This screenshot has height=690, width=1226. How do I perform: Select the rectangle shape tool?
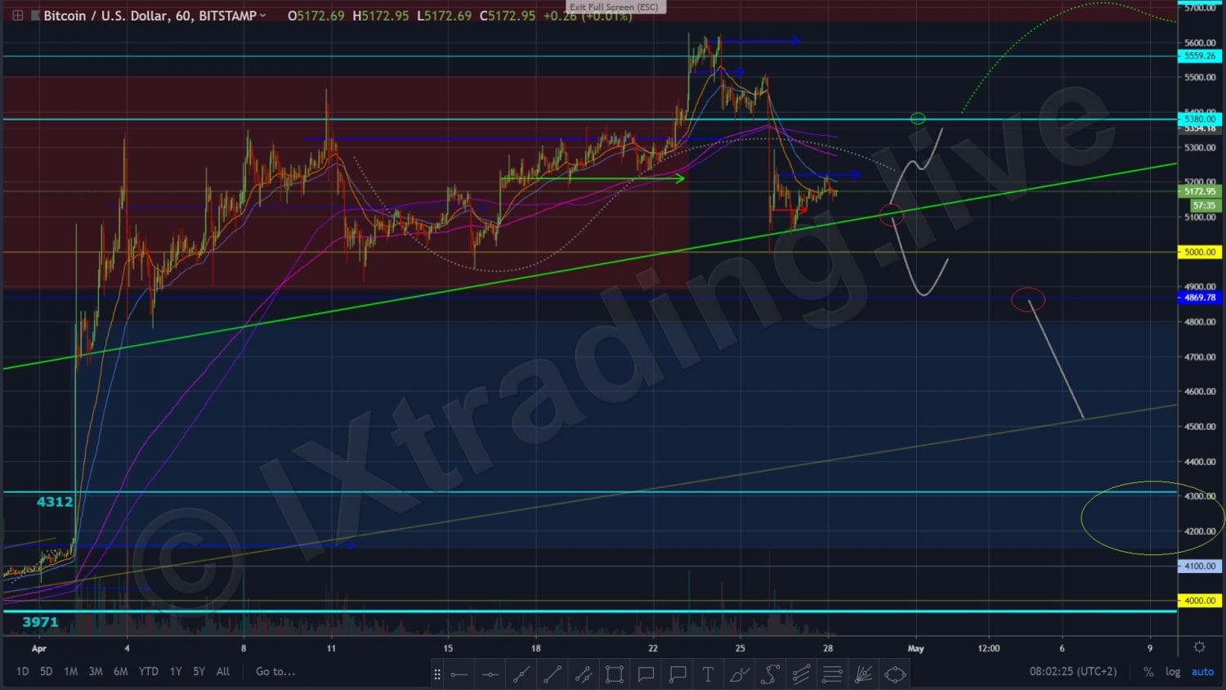pos(614,674)
